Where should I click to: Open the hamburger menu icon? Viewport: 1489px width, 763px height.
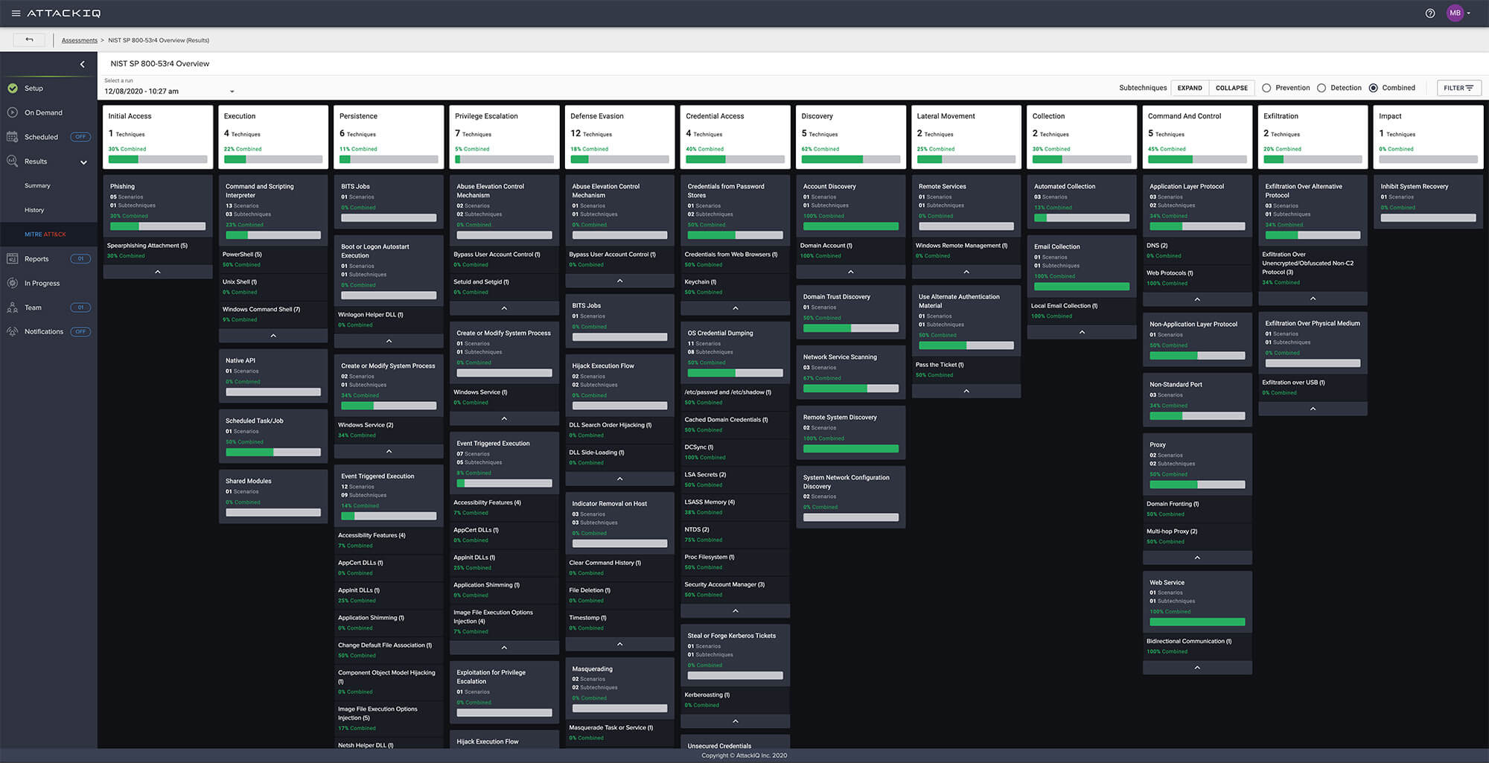pyautogui.click(x=16, y=13)
